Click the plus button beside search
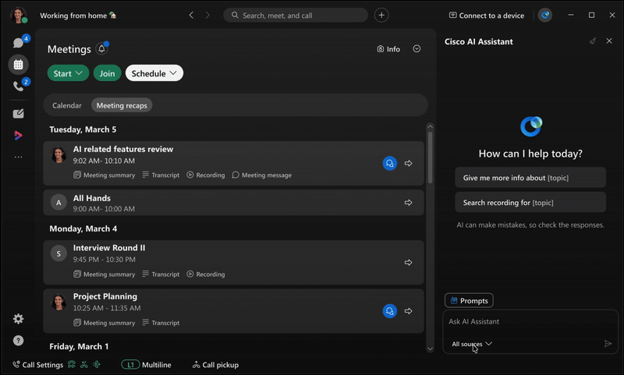Image resolution: width=624 pixels, height=375 pixels. point(381,15)
